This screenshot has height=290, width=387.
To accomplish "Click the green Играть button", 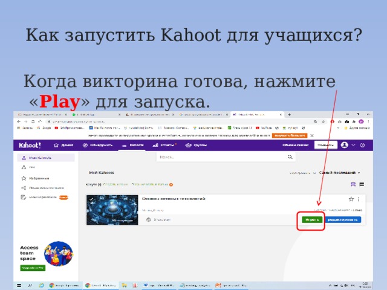I will (x=312, y=219).
